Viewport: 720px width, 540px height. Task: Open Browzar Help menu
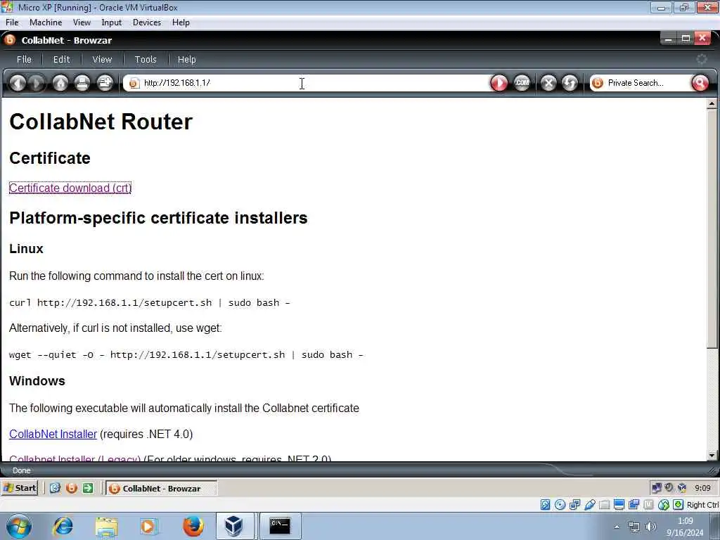pyautogui.click(x=186, y=59)
